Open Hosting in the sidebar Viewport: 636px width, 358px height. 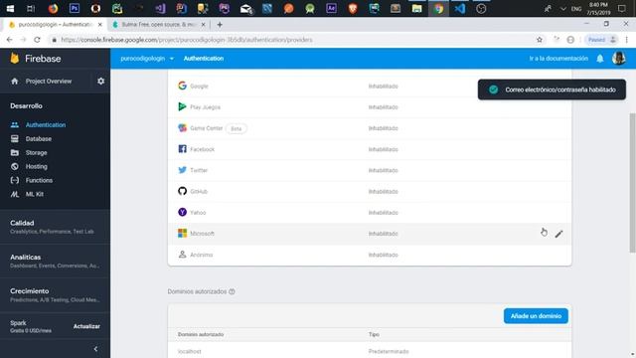(36, 166)
